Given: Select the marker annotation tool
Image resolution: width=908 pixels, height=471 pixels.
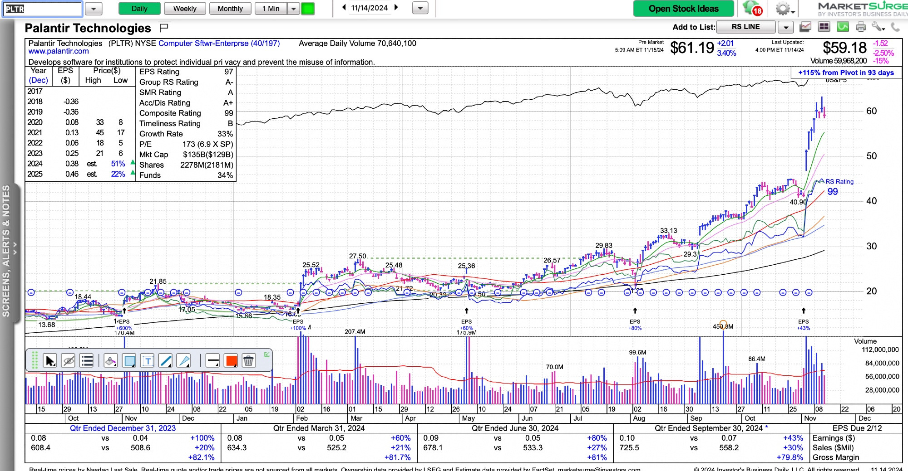Looking at the screenshot, I should 110,361.
